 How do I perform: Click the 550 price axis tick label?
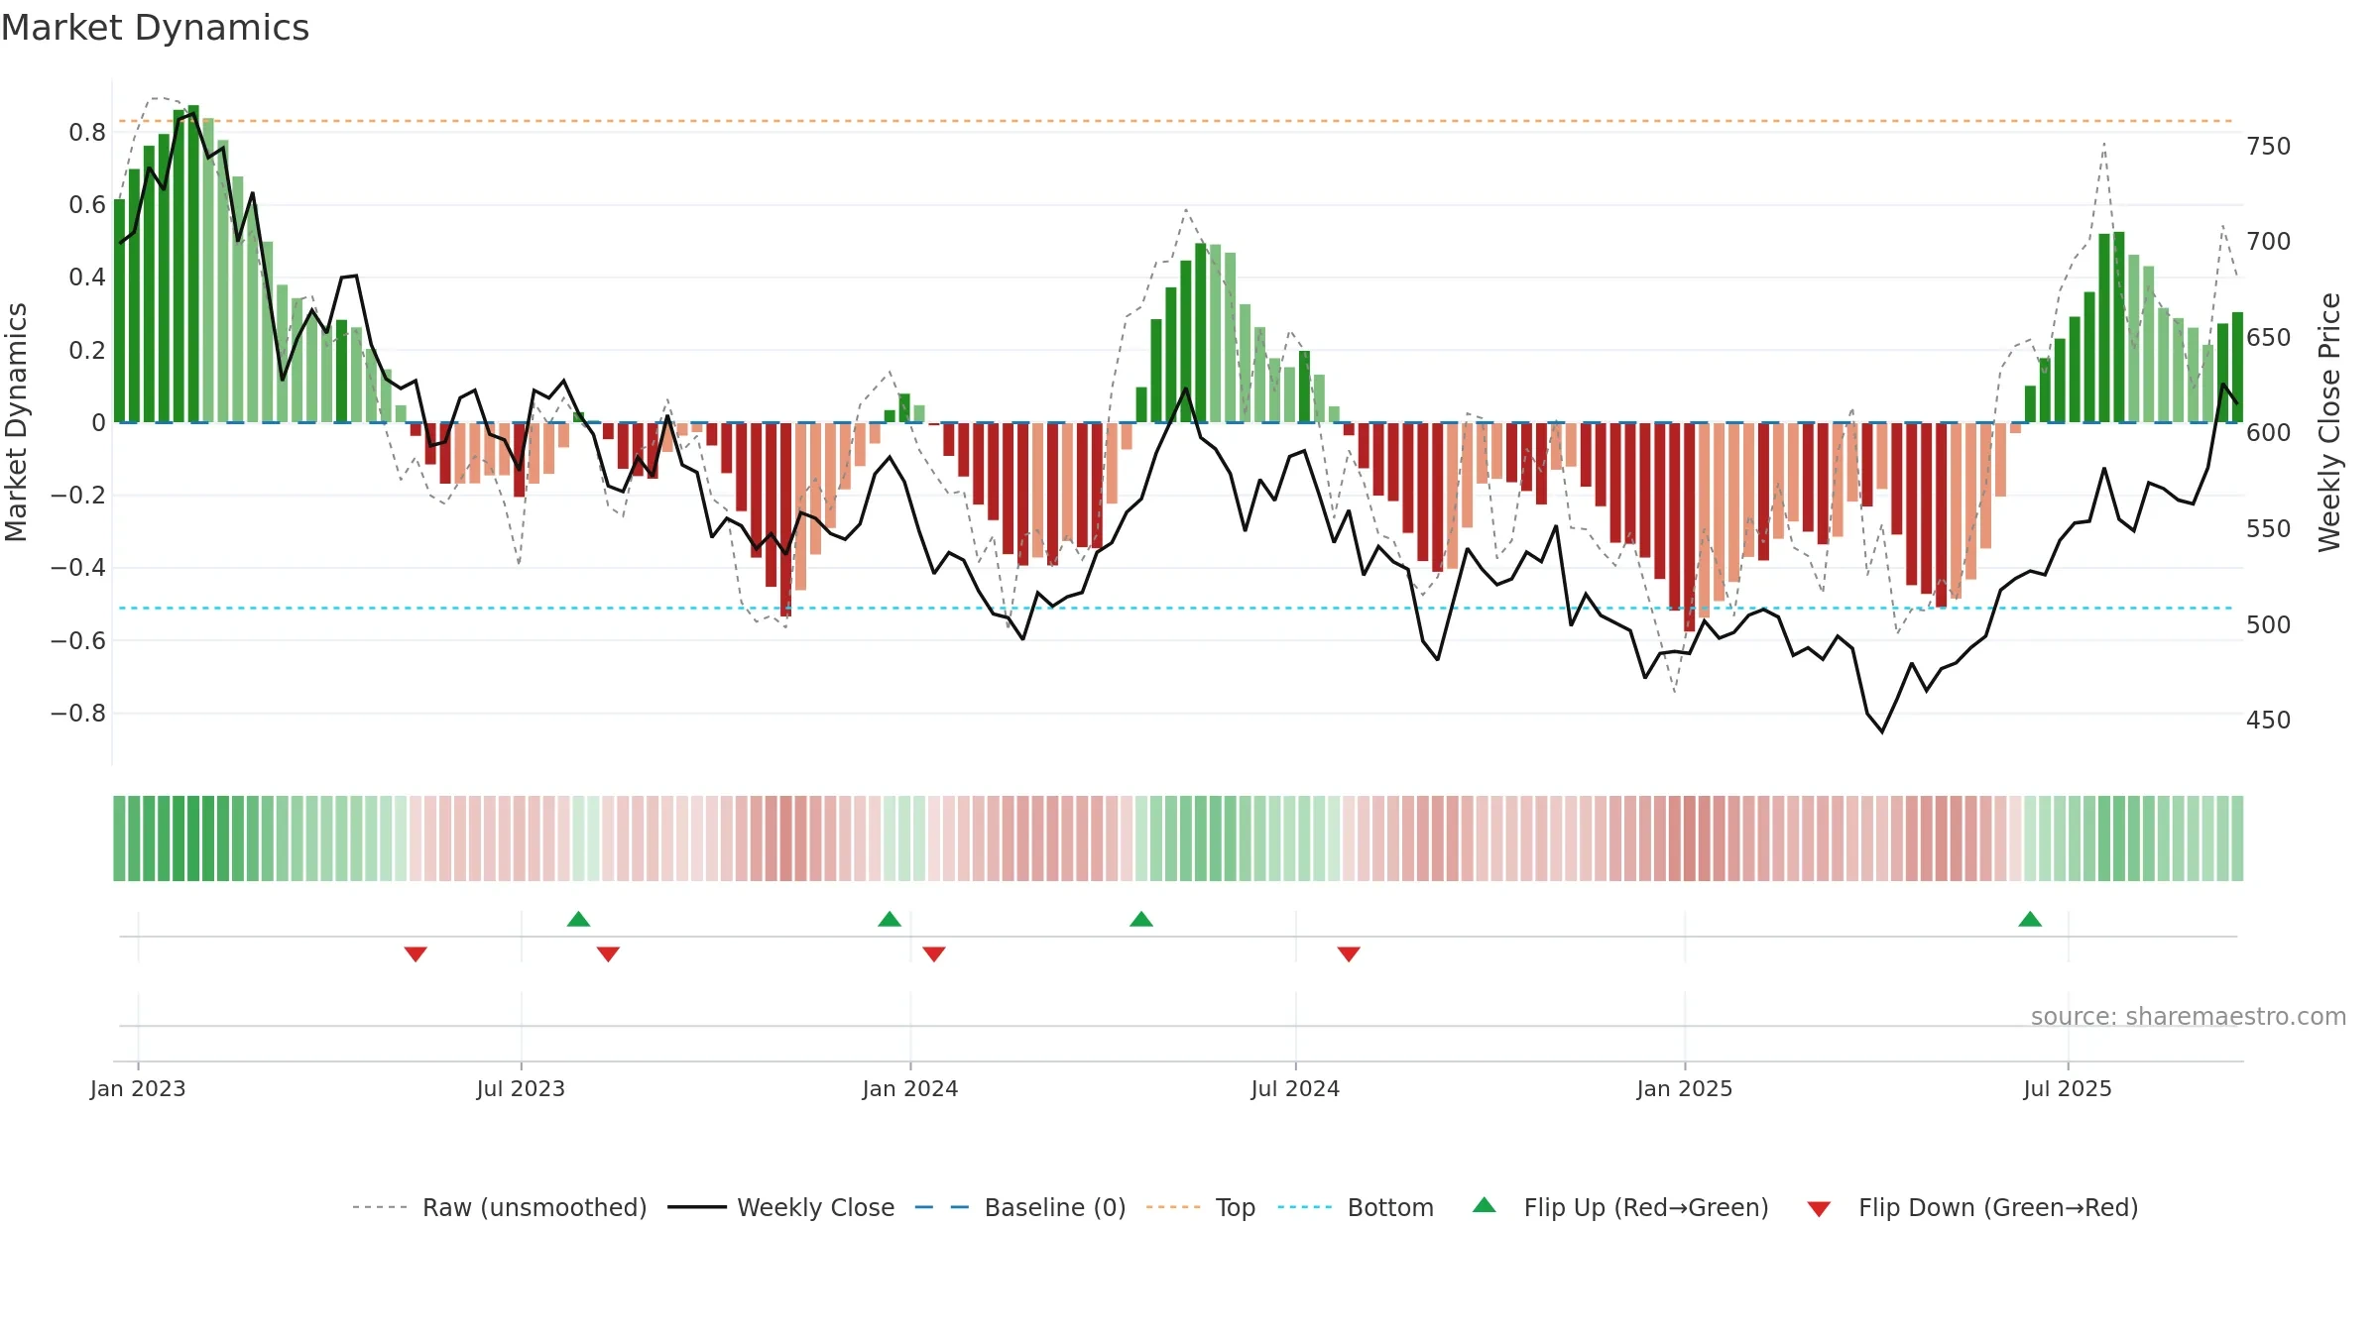tap(2269, 529)
